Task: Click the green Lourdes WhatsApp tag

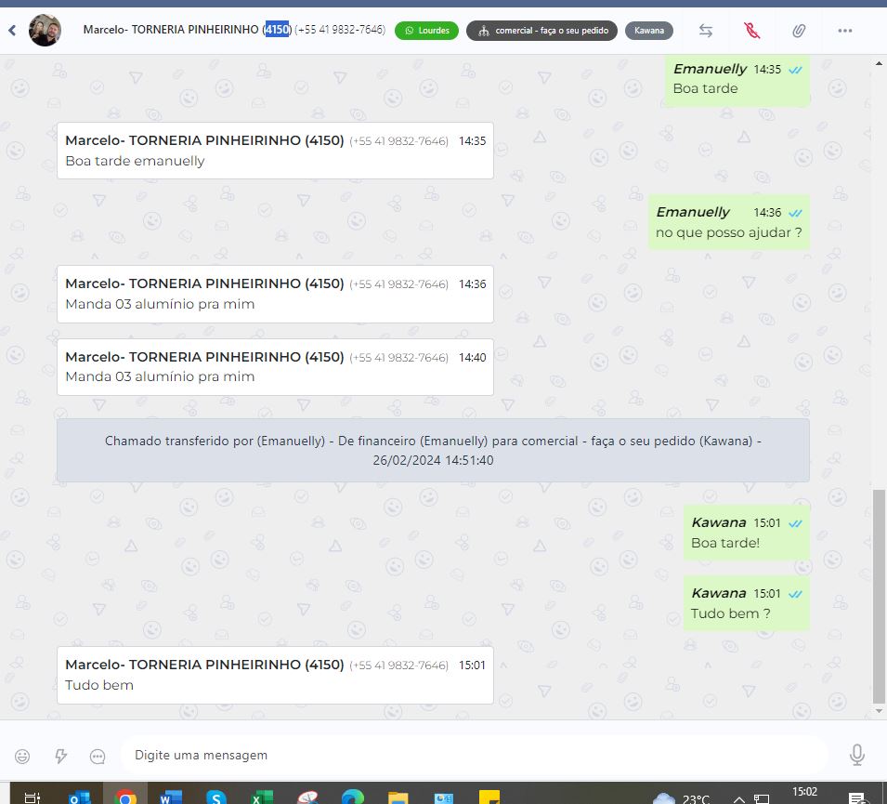Action: 426,31
